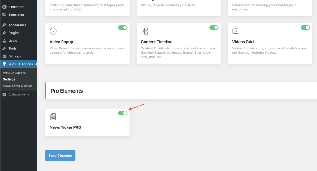This screenshot has height=171, width=317.
Task: Select the WPB EA Addons top-level menu
Action: (x=19, y=64)
